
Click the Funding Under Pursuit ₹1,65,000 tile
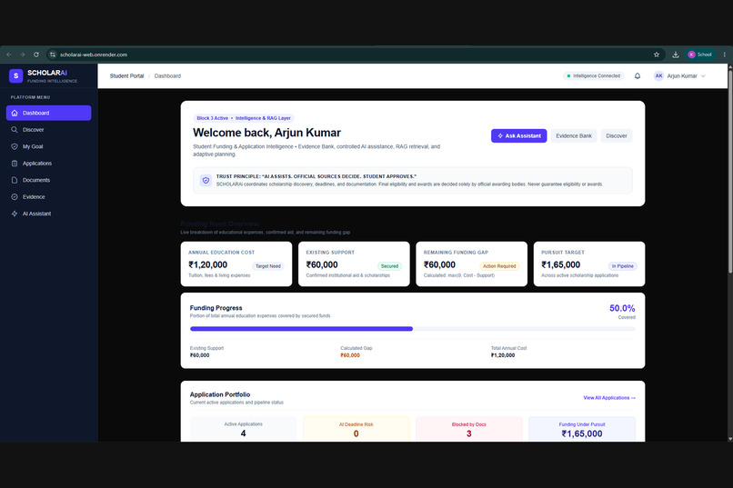coord(582,429)
